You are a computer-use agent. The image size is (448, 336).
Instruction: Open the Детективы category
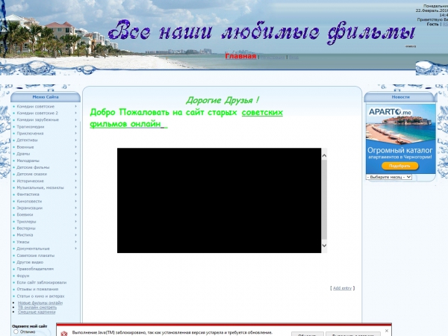coord(27,140)
